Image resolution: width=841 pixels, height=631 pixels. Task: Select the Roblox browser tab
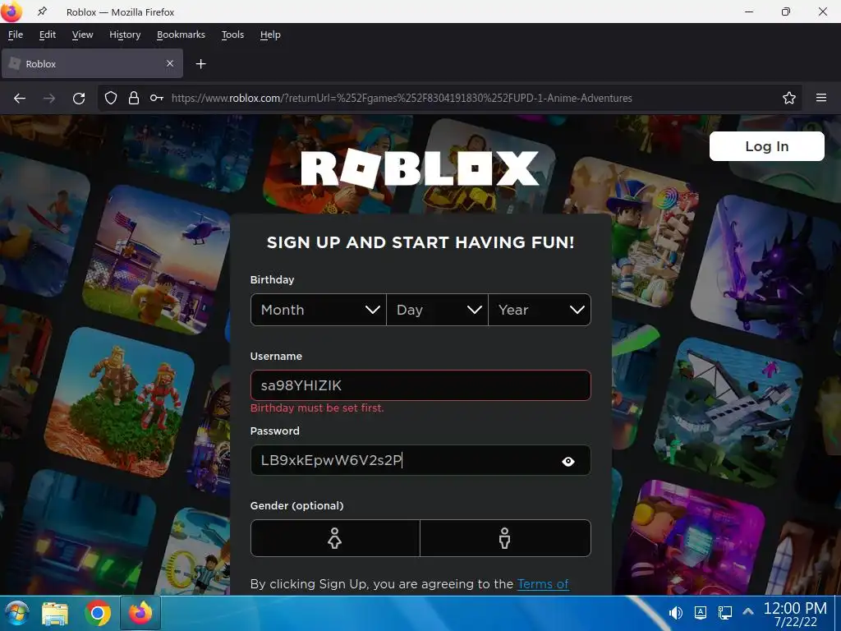tap(92, 63)
